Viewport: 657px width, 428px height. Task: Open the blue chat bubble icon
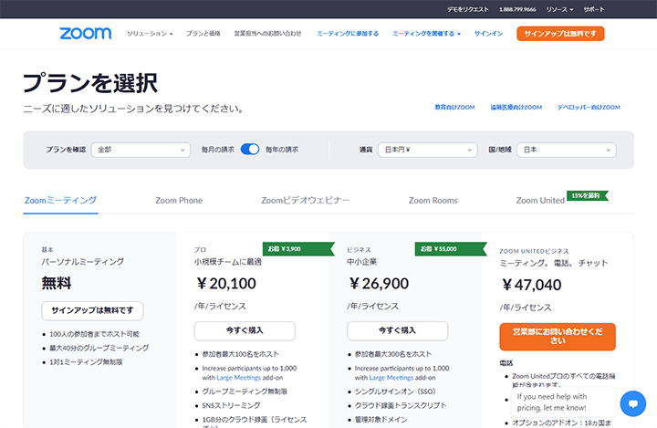(x=631, y=403)
